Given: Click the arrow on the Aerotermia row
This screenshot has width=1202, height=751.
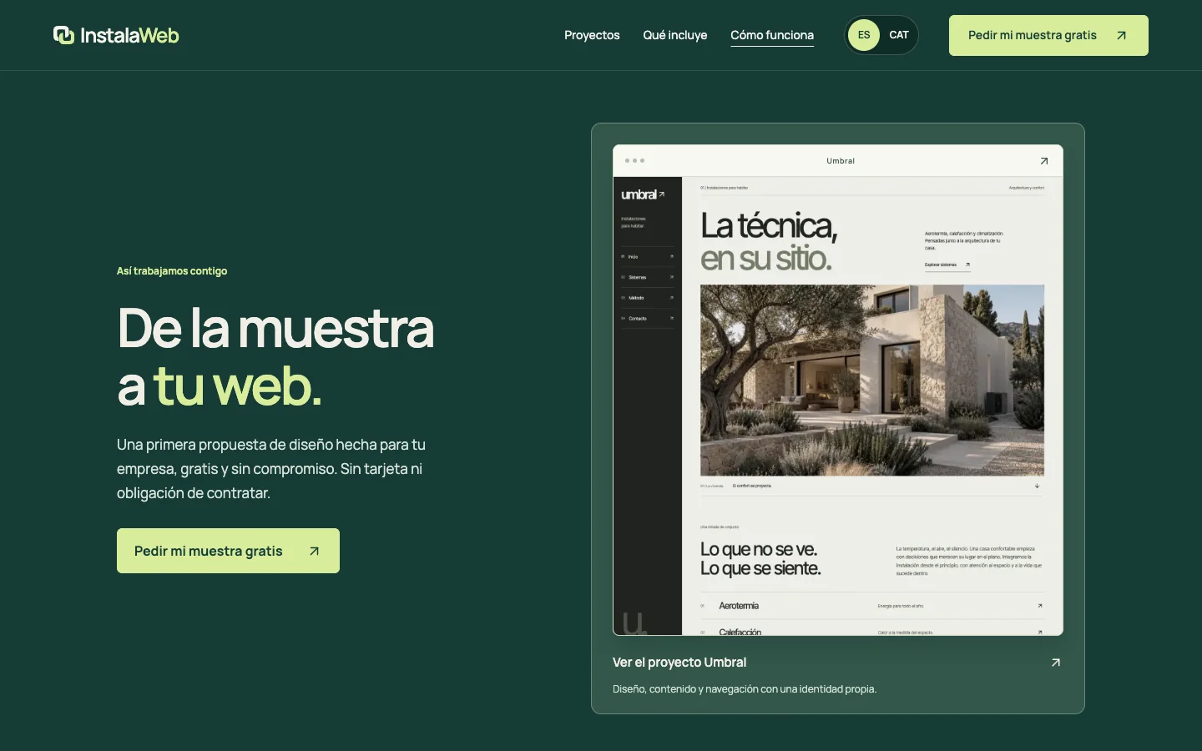Looking at the screenshot, I should [1040, 606].
